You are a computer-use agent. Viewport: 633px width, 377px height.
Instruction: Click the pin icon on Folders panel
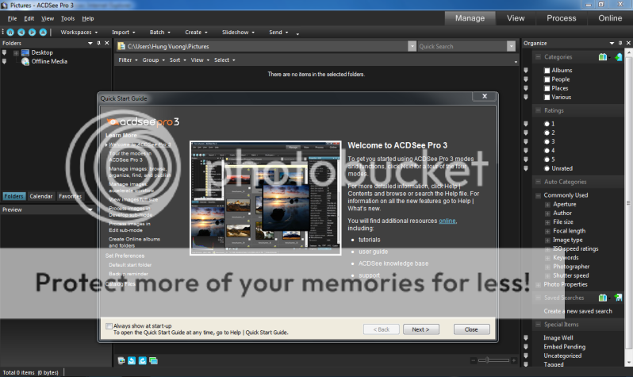(98, 43)
